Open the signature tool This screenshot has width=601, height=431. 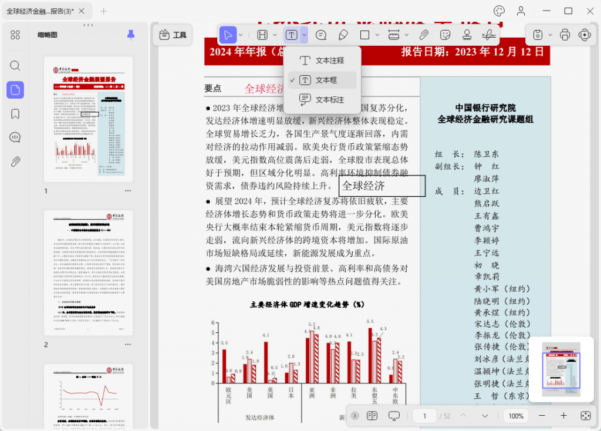[489, 35]
